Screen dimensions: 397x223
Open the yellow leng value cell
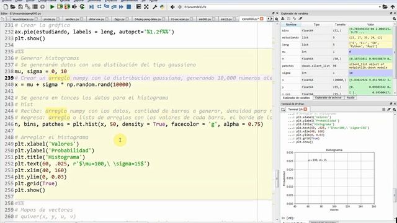[371, 45]
